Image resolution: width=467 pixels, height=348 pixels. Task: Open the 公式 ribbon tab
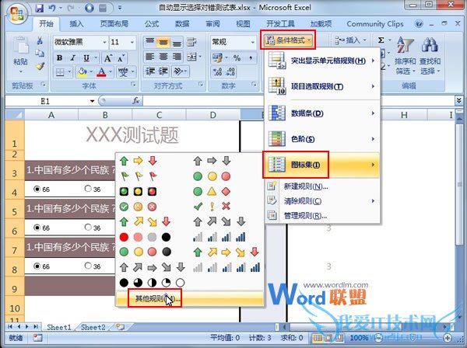coord(152,24)
